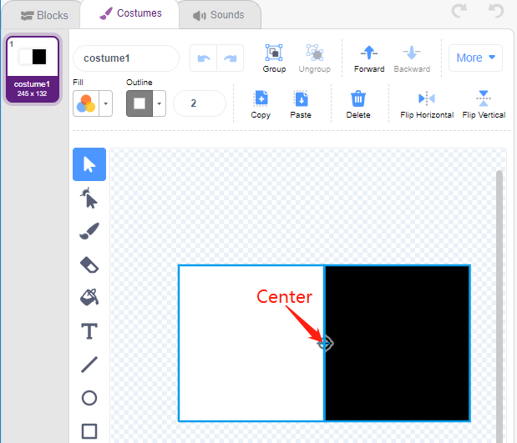Delete the selected shape
Viewport: 517px width, 443px height.
[358, 104]
